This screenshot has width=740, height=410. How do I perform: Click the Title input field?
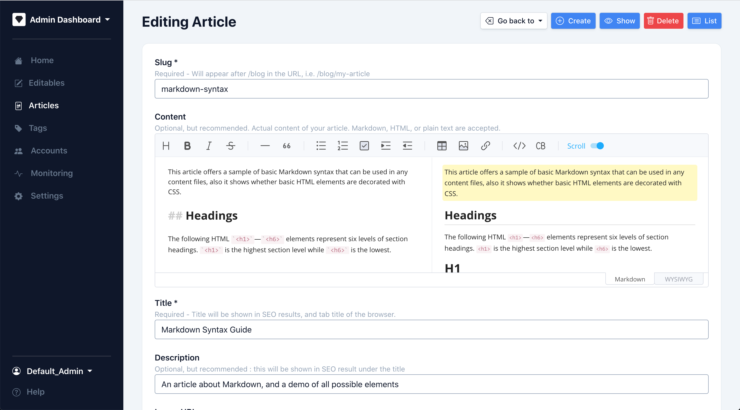point(431,330)
